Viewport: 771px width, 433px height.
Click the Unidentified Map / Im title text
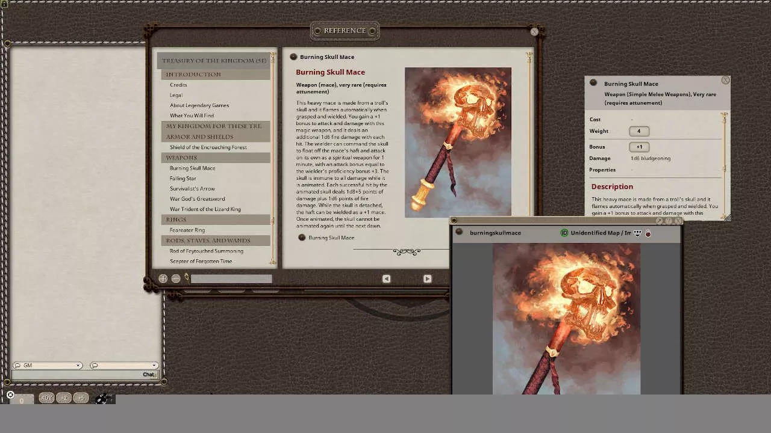pyautogui.click(x=601, y=233)
